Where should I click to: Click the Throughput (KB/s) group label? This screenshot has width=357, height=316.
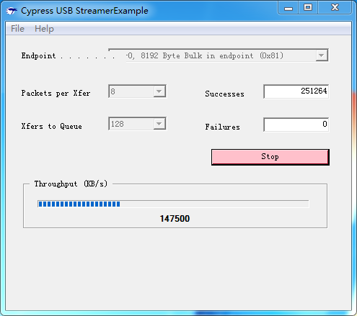[71, 184]
